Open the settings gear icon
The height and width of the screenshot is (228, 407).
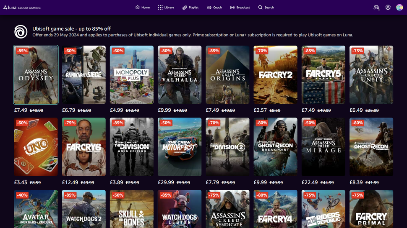(388, 8)
